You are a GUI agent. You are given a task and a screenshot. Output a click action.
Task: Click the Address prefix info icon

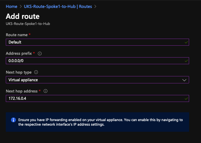pyautogui.click(x=40, y=54)
